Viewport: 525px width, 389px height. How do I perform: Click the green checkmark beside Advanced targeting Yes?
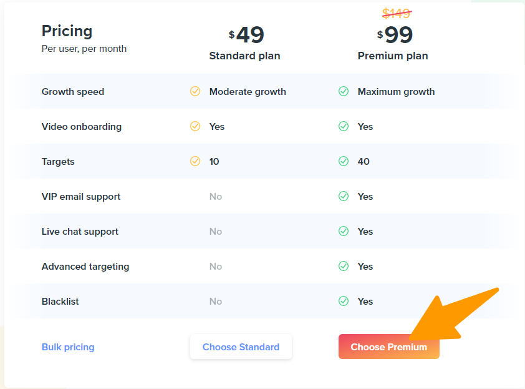(344, 266)
